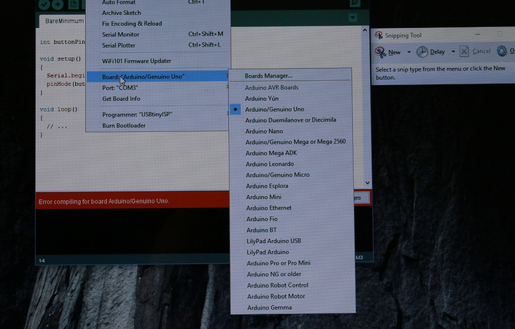Image resolution: width=515 pixels, height=329 pixels.
Task: Choose Fix Encoding & Reload
Action: (132, 24)
